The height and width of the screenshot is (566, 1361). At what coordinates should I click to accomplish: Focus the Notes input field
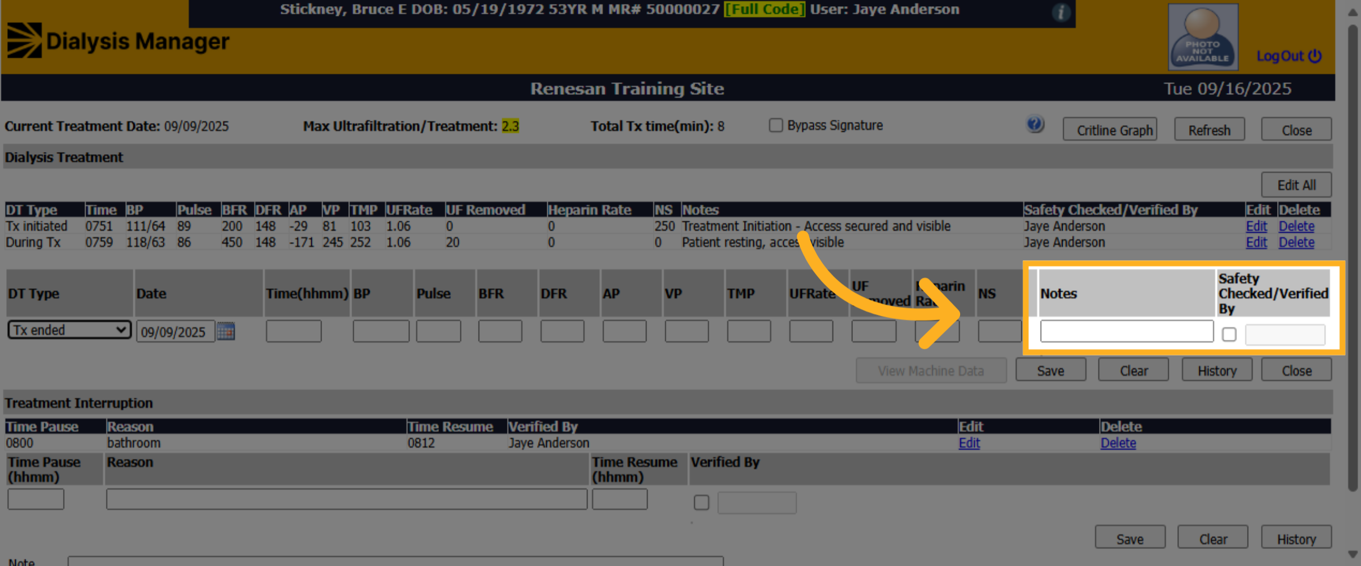coord(1127,331)
